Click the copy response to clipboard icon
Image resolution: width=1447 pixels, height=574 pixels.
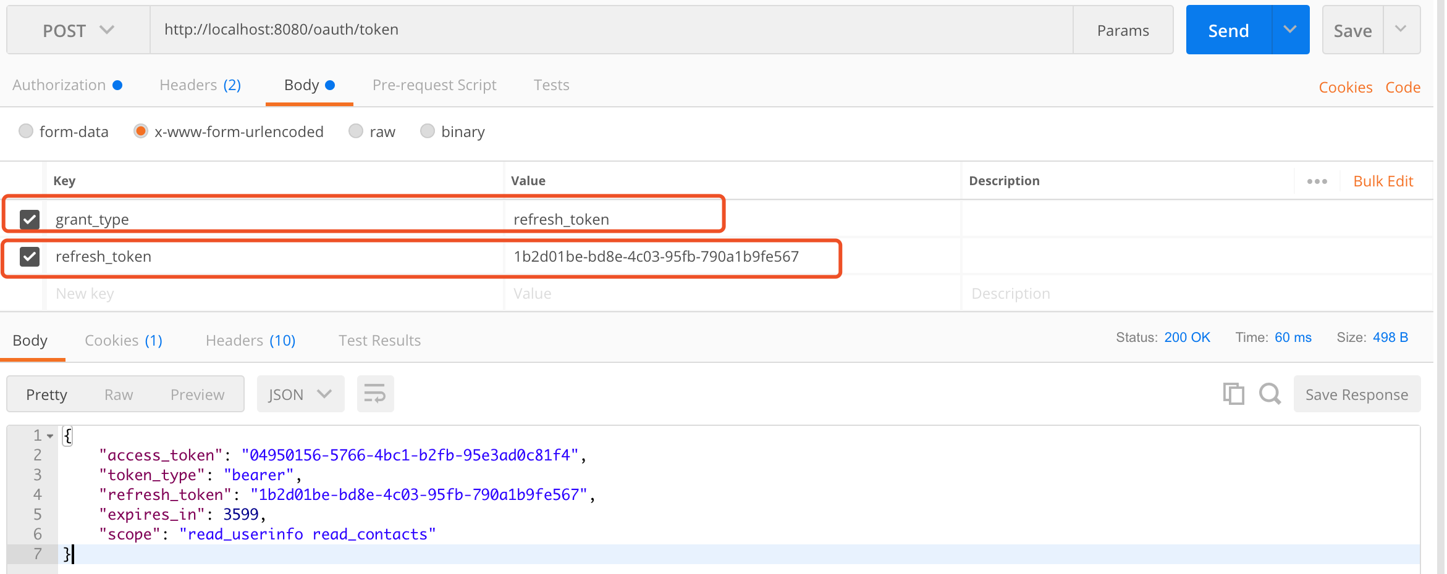(x=1233, y=394)
